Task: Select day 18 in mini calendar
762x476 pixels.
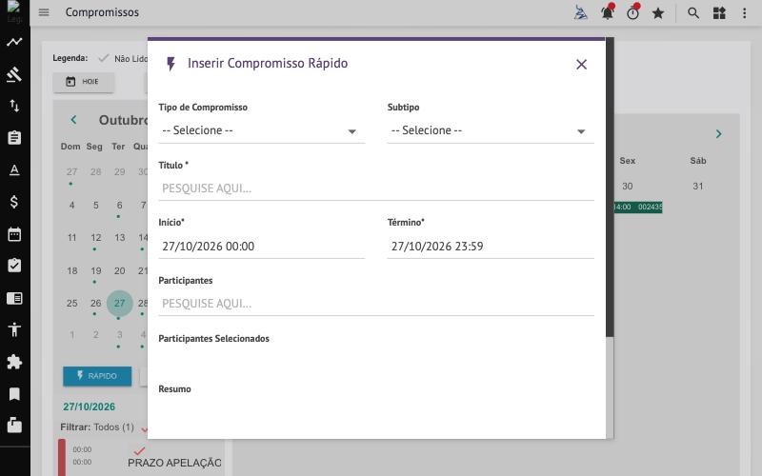Action: [72, 270]
